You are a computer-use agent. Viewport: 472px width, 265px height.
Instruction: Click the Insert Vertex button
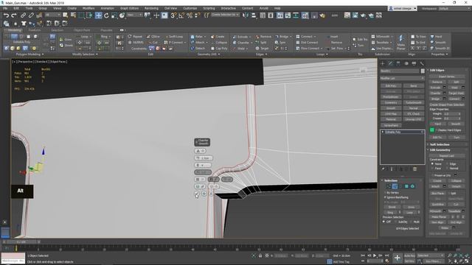pos(446,77)
